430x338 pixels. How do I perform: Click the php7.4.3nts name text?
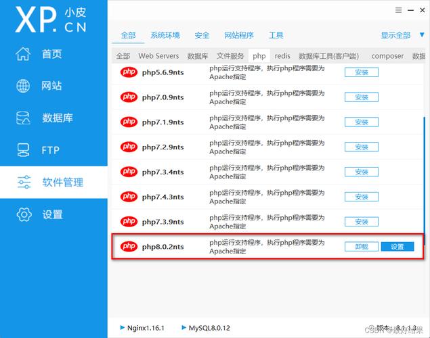tap(163, 197)
